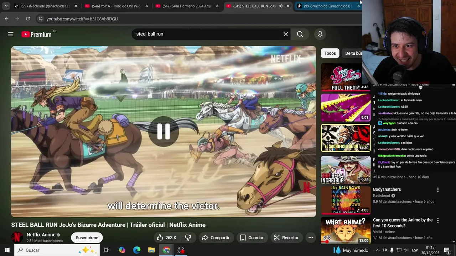Viewport: 456px width, 256px height.
Task: Go back with the browser back arrow
Action: tap(6, 18)
